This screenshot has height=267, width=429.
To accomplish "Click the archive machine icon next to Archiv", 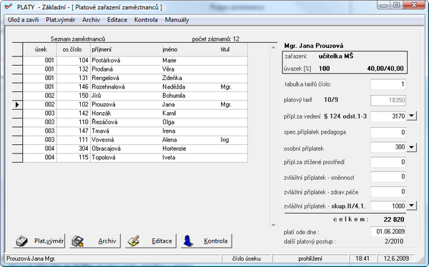I will (77, 241).
